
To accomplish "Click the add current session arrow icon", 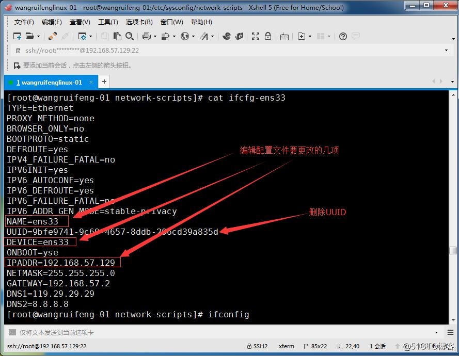I will (17, 66).
